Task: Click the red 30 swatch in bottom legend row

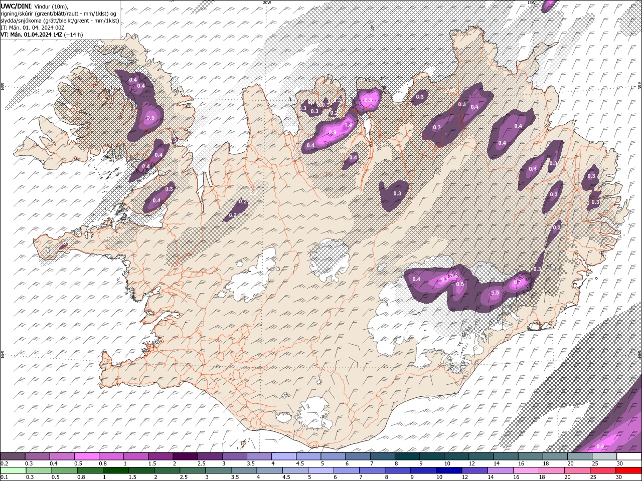Action: coord(628,470)
